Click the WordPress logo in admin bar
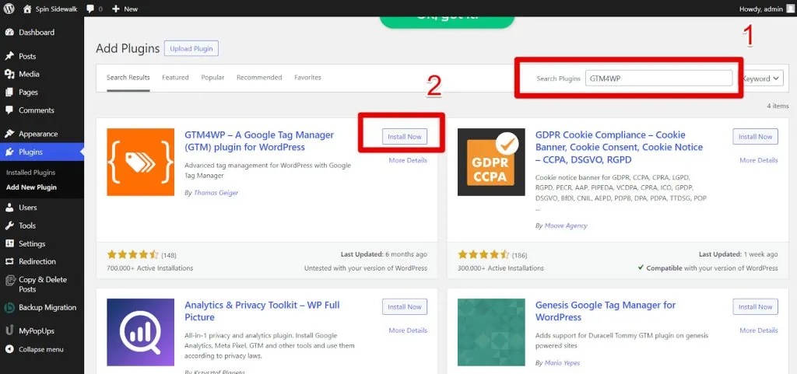 point(9,9)
